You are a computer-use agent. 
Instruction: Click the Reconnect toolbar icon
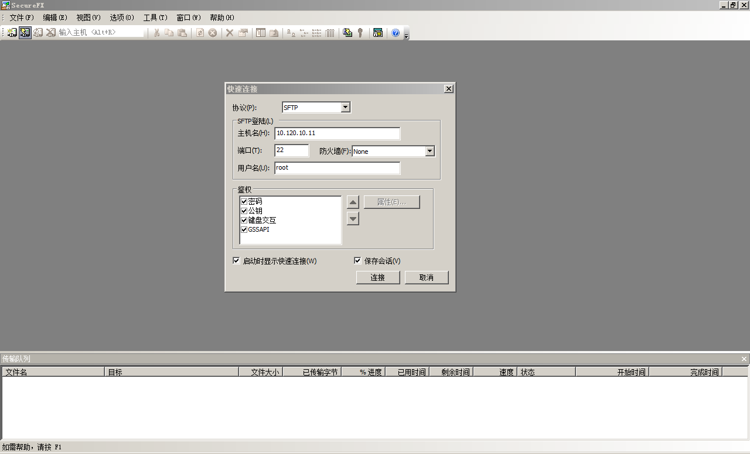(38, 33)
